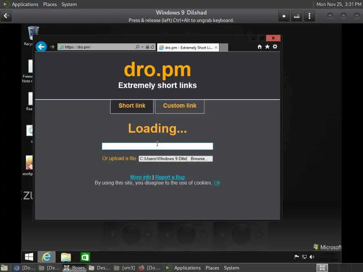The image size is (363, 272).
Task: Click the Internet Explorer taskbar icon
Action: point(46,257)
